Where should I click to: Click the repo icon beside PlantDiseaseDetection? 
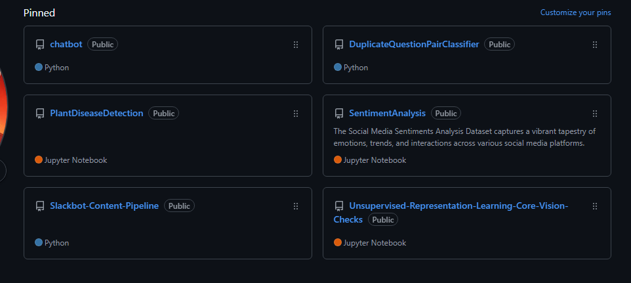pyautogui.click(x=40, y=114)
